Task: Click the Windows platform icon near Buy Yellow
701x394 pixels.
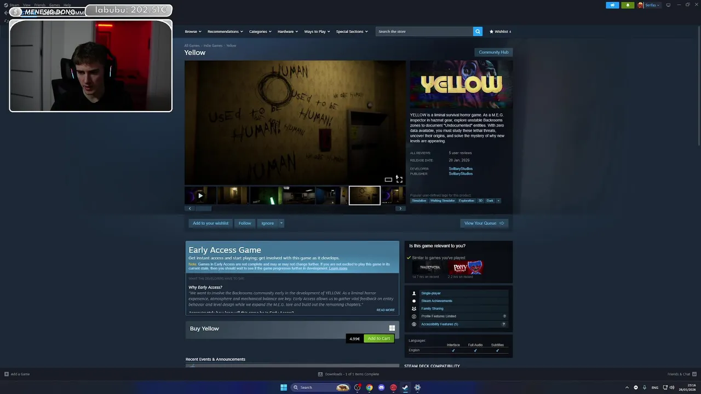Action: coord(392,328)
